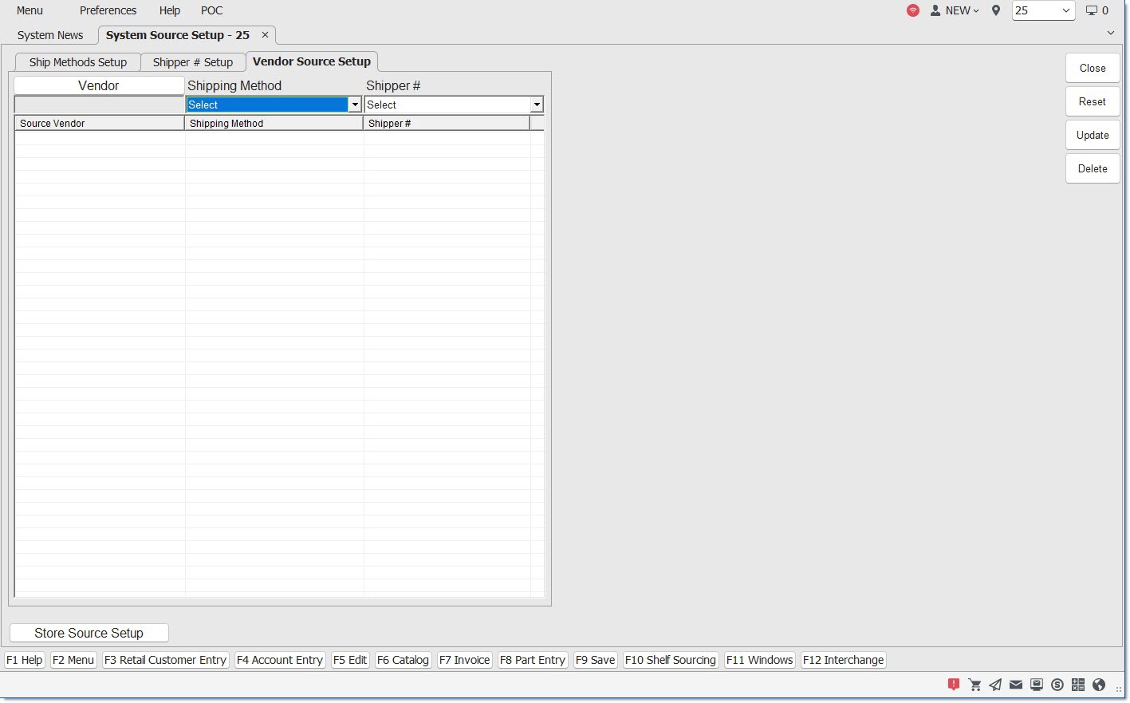Open the Preferences menu
This screenshot has width=1130, height=703.
coord(108,10)
